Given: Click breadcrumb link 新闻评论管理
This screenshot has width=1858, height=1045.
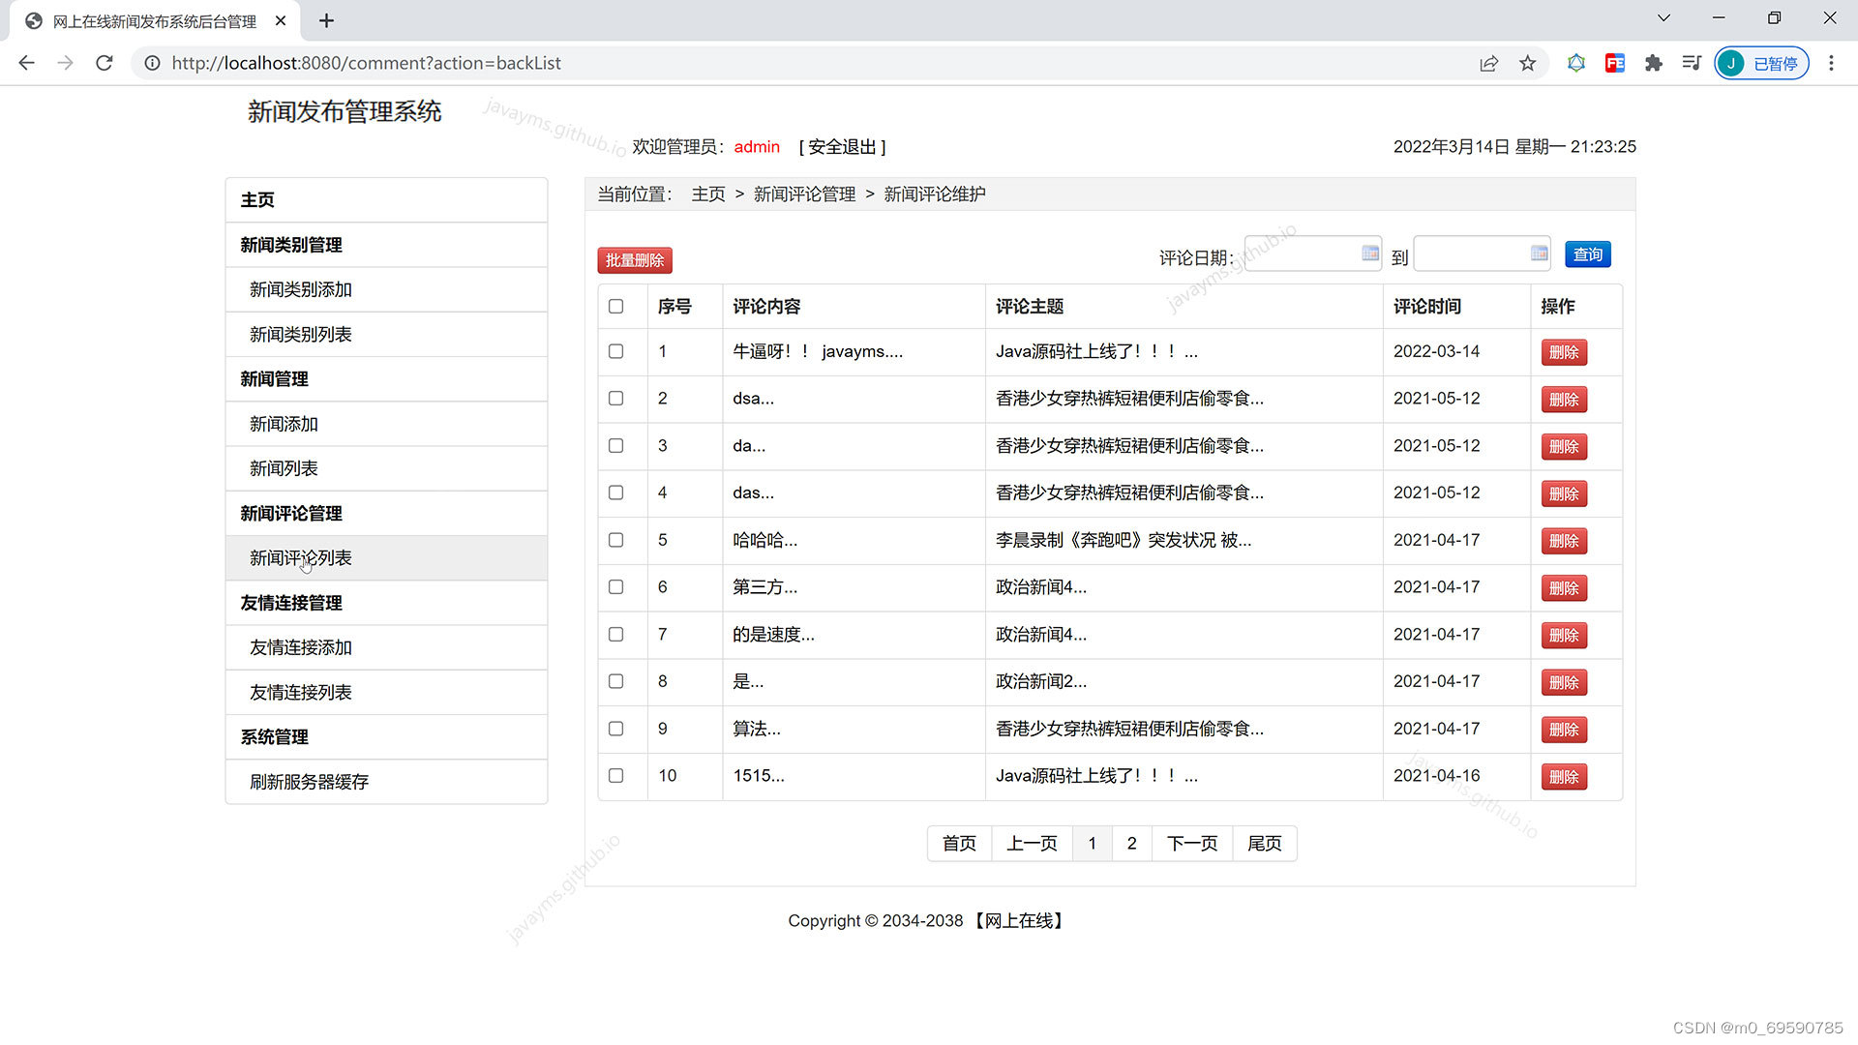Looking at the screenshot, I should pyautogui.click(x=804, y=194).
